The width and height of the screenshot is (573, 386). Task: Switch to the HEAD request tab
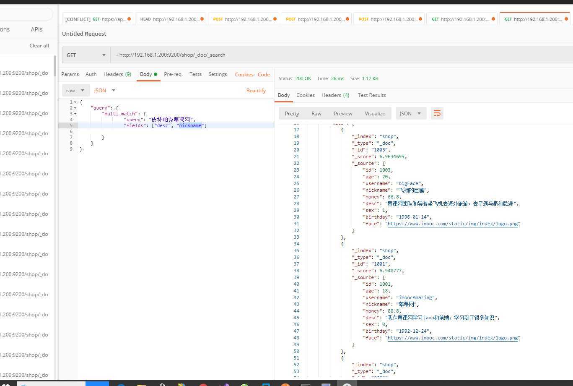171,19
